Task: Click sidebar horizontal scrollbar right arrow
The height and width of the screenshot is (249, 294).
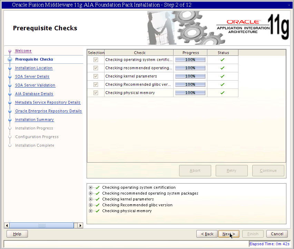Action: 80,226
